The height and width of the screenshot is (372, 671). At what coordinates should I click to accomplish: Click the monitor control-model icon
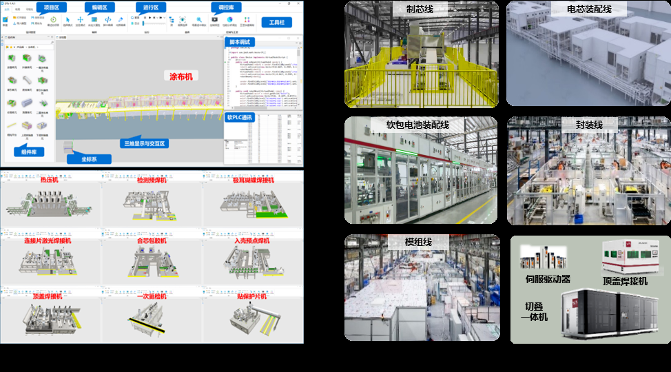click(x=214, y=20)
